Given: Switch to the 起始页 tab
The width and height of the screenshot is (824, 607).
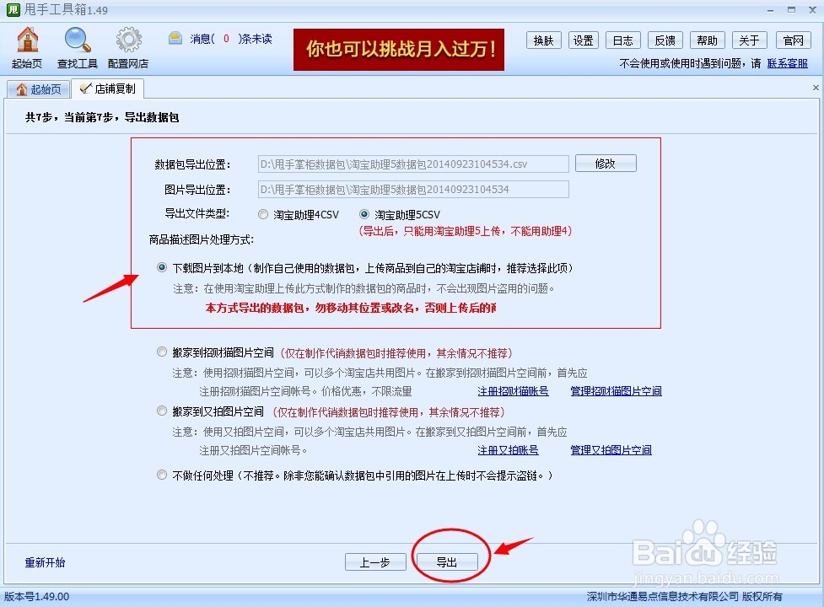Looking at the screenshot, I should (x=38, y=89).
